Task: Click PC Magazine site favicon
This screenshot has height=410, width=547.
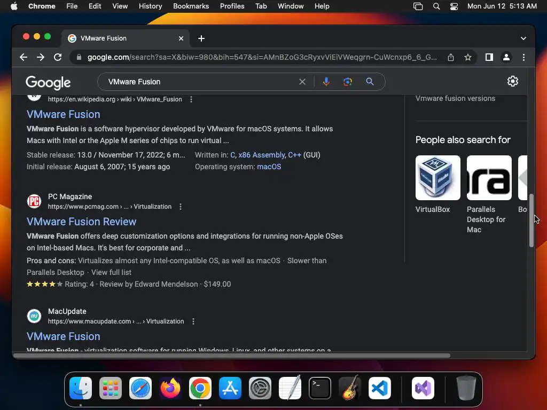Action: click(34, 201)
